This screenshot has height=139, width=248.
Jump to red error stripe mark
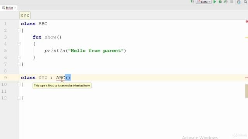coord(246,78)
